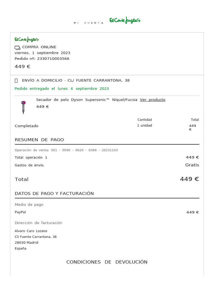Click the PayPal payment method
The height and width of the screenshot is (285, 214).
20,212
